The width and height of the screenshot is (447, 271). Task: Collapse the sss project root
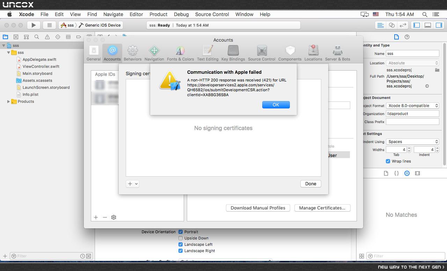coord(3,45)
